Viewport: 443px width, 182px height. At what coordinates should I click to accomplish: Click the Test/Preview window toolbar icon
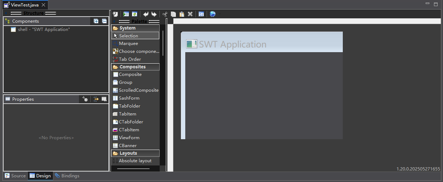pyautogui.click(x=126, y=14)
